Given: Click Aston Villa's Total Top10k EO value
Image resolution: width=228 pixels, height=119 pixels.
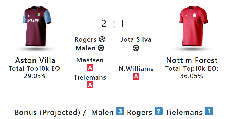Looking at the screenshot, I should point(35,76).
